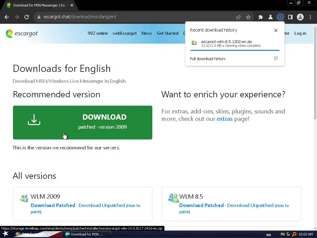Image resolution: width=317 pixels, height=238 pixels.
Task: Reload the page
Action: point(27,17)
